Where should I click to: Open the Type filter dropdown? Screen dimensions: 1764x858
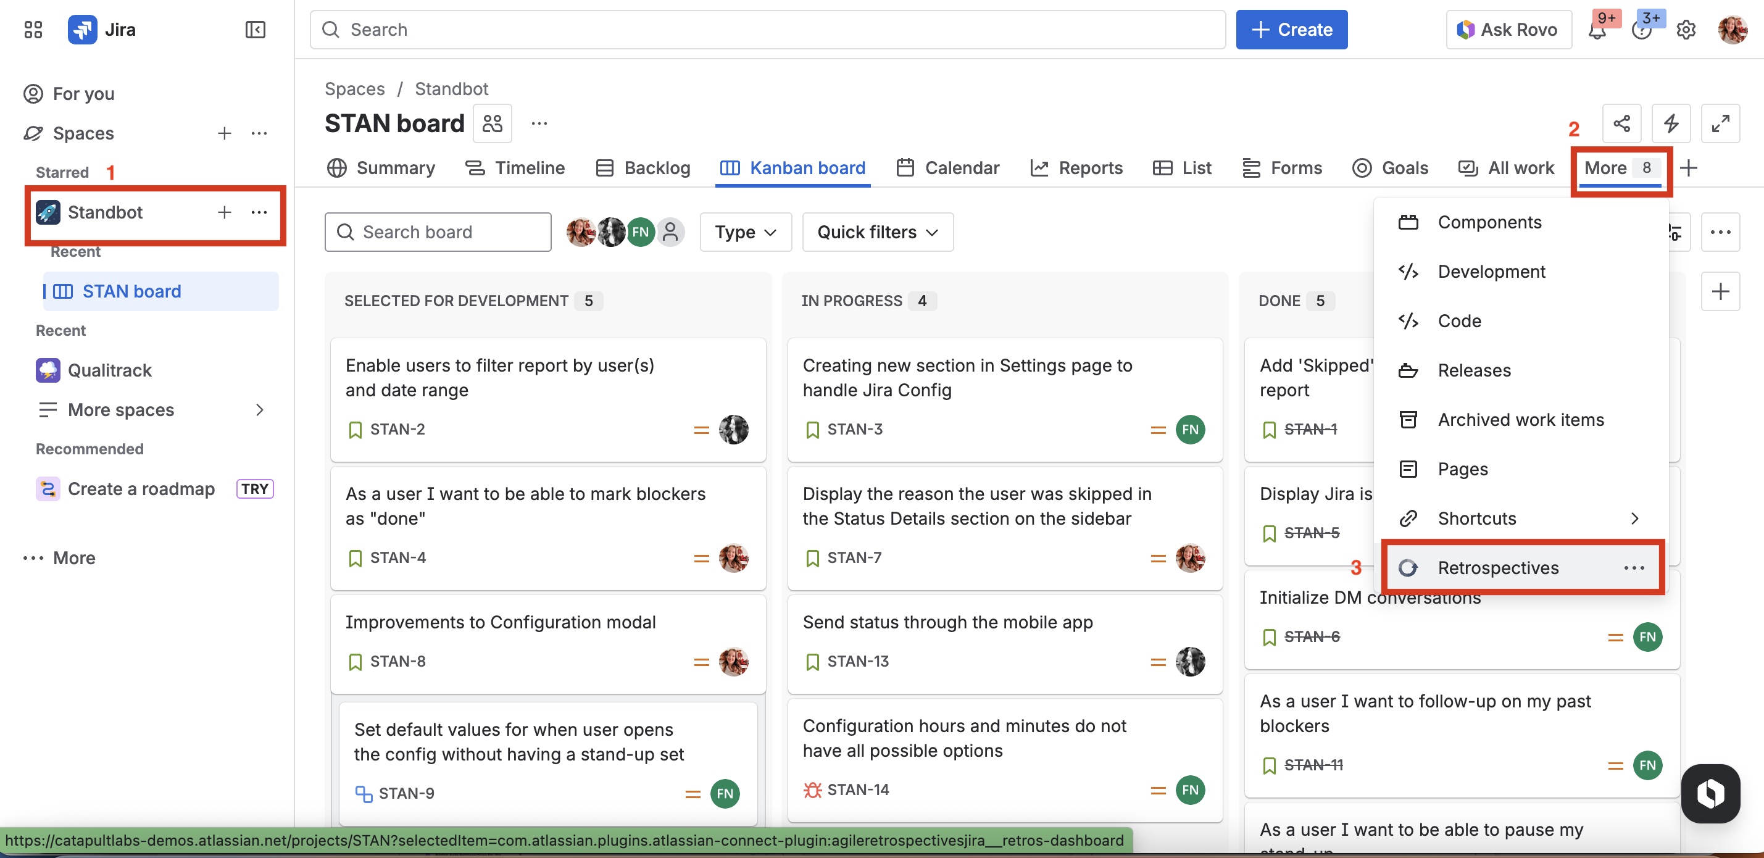coord(745,232)
